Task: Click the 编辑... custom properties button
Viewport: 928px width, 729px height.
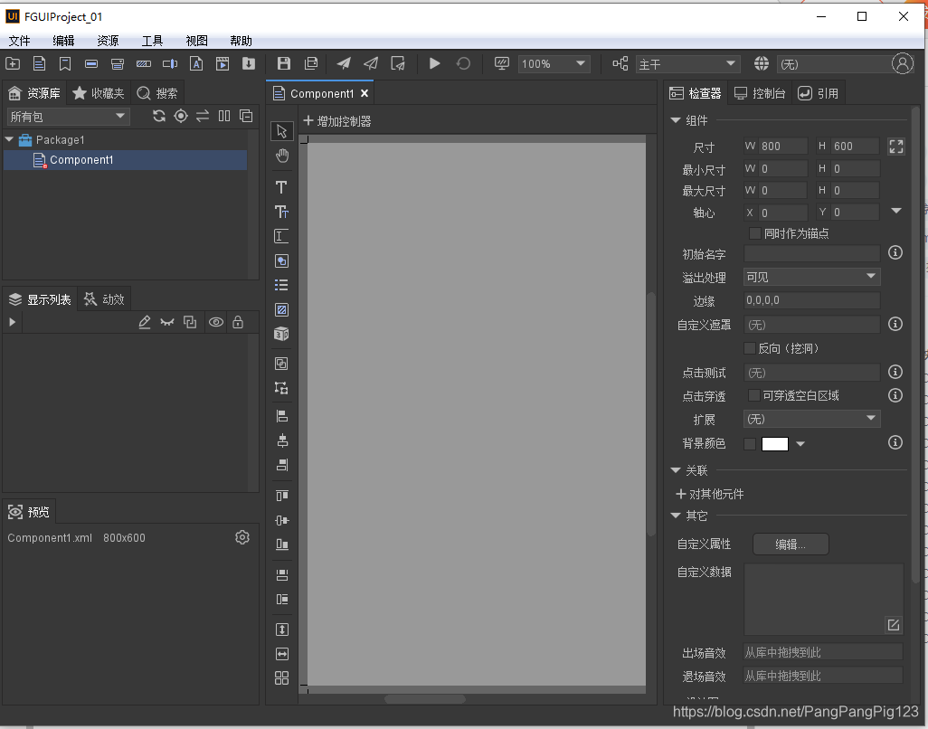Action: 791,544
